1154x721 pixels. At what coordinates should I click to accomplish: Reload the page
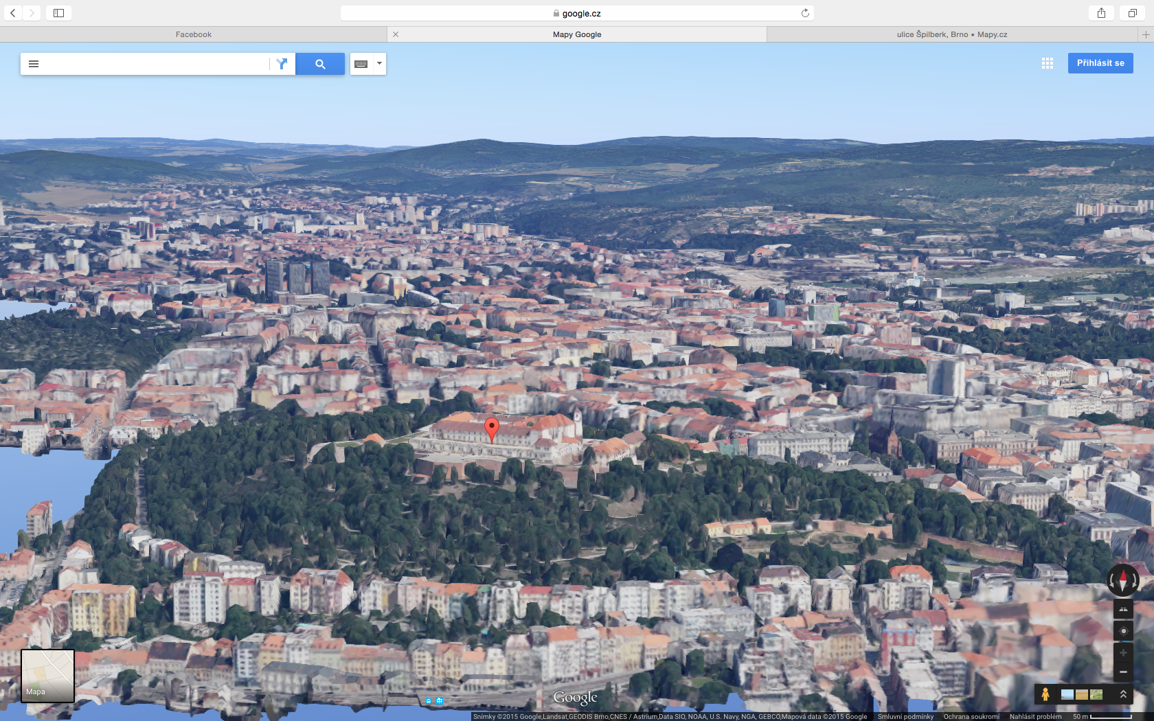click(x=805, y=13)
